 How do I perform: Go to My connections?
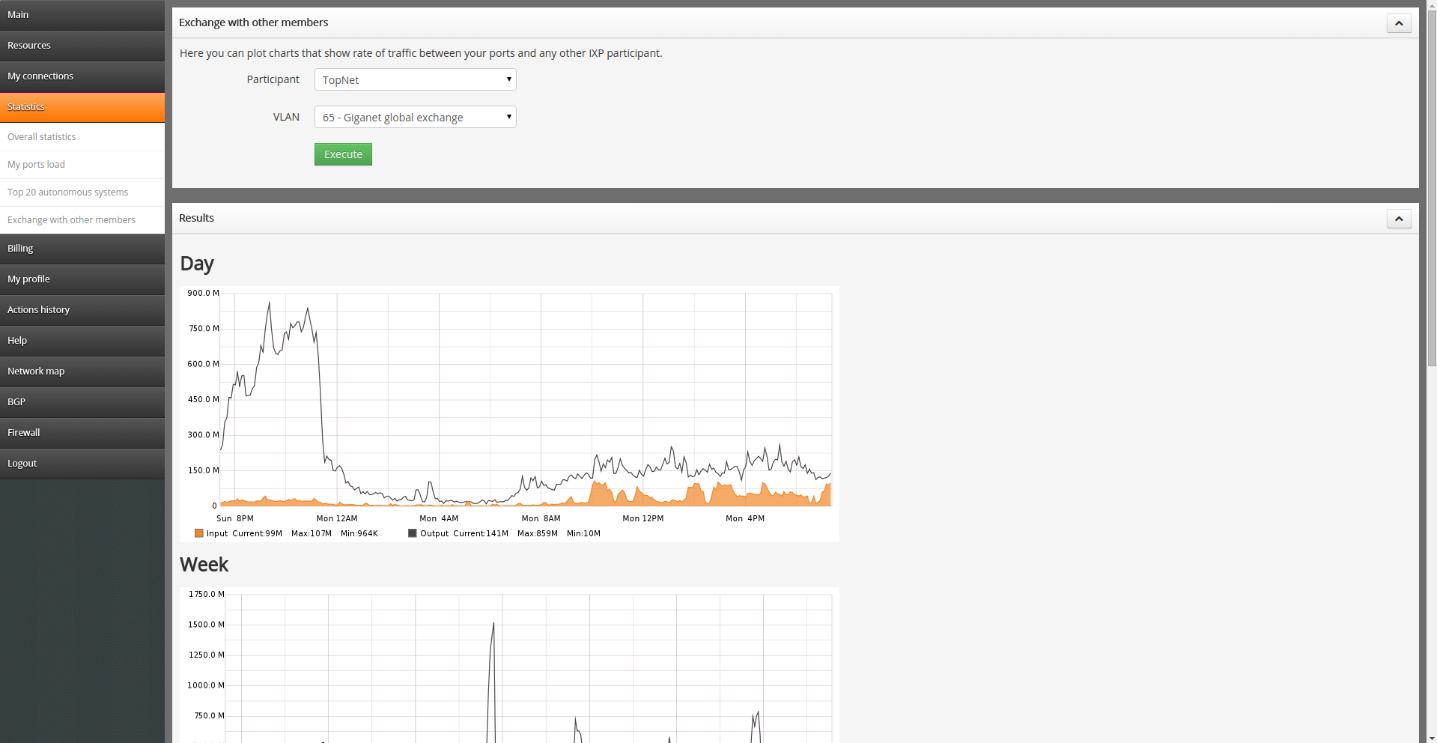pyautogui.click(x=82, y=76)
